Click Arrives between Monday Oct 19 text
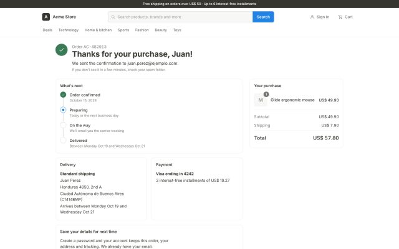Image resolution: width=399 pixels, height=249 pixels. 93,209
